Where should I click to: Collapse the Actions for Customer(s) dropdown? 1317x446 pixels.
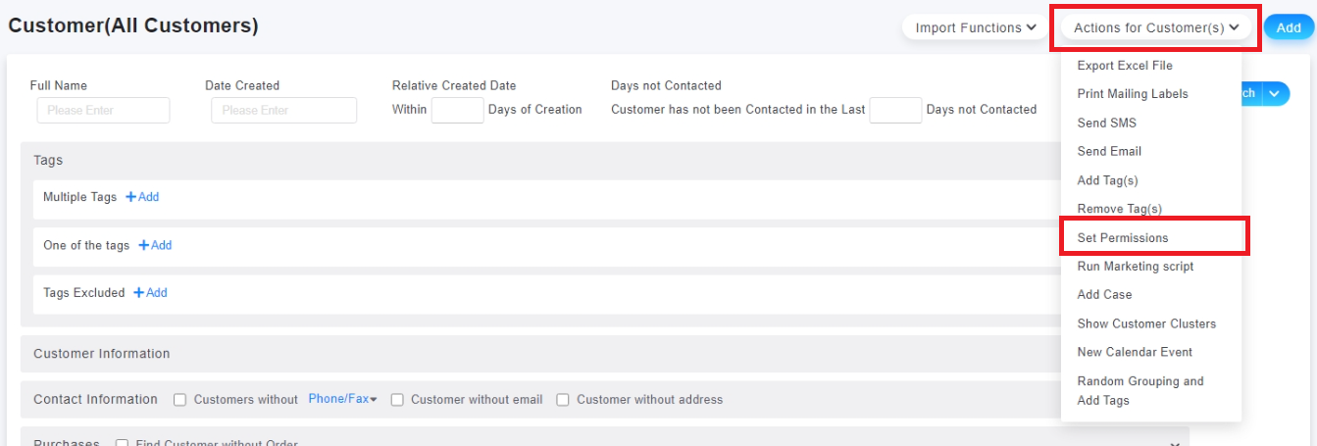pyautogui.click(x=1155, y=28)
